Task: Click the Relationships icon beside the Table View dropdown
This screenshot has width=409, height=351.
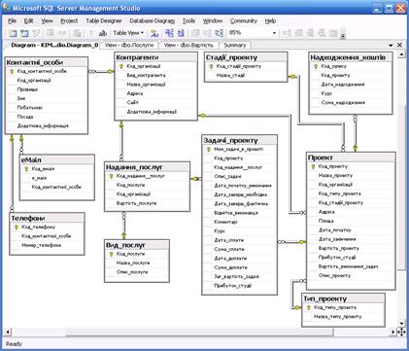Action: click(x=154, y=33)
